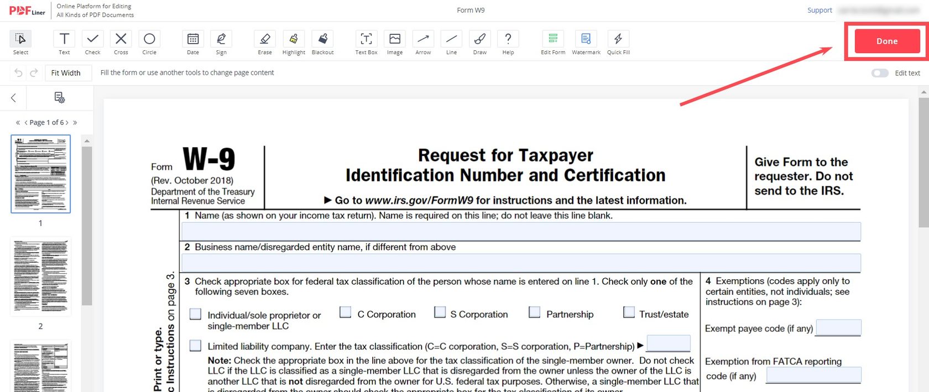Select the Arrow drawing tool
Image resolution: width=929 pixels, height=392 pixels.
point(423,43)
